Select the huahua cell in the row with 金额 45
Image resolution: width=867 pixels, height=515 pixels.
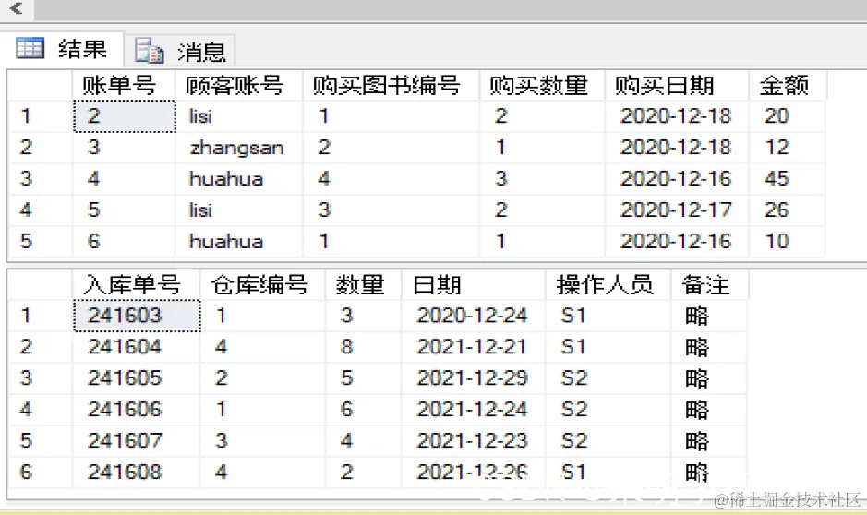tap(239, 179)
